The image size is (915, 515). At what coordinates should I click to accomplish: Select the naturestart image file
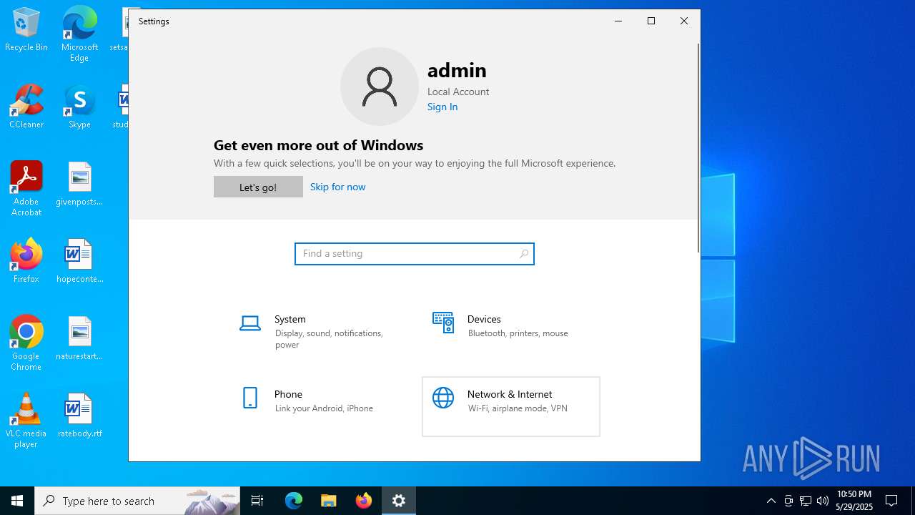79,339
